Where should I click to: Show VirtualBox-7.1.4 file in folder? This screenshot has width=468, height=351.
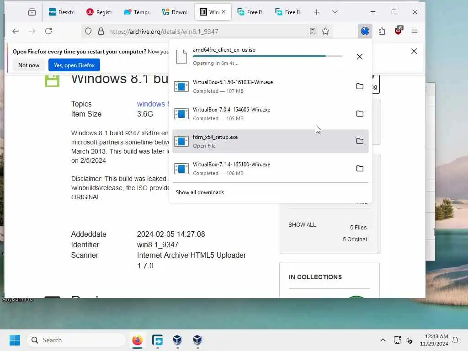(x=360, y=169)
